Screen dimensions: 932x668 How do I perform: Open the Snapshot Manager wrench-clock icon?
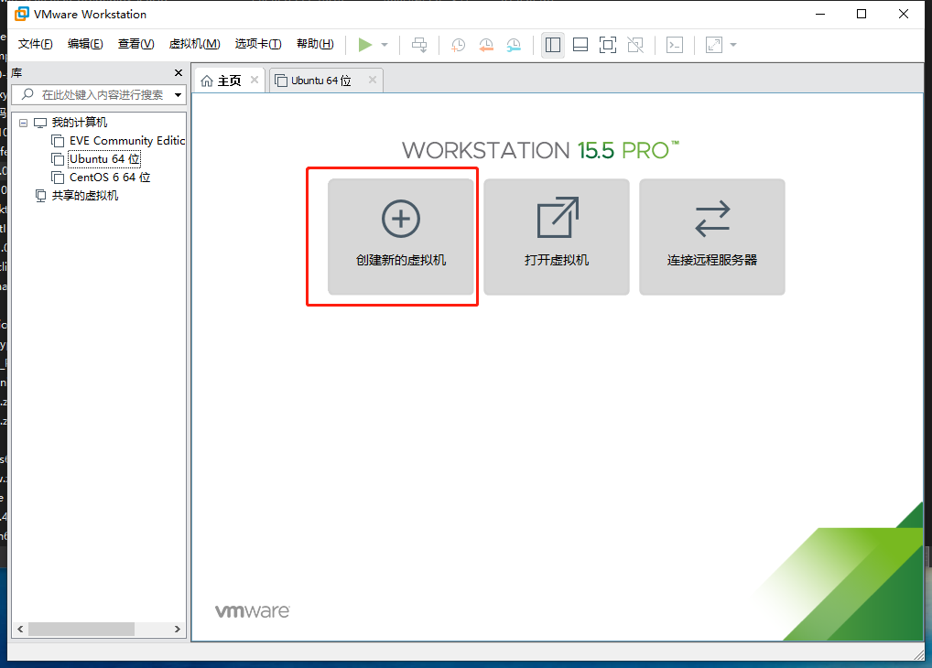[x=514, y=45]
